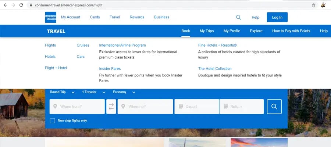The image size is (331, 147).
Task: Click the browser back arrow
Action: pos(5,5)
